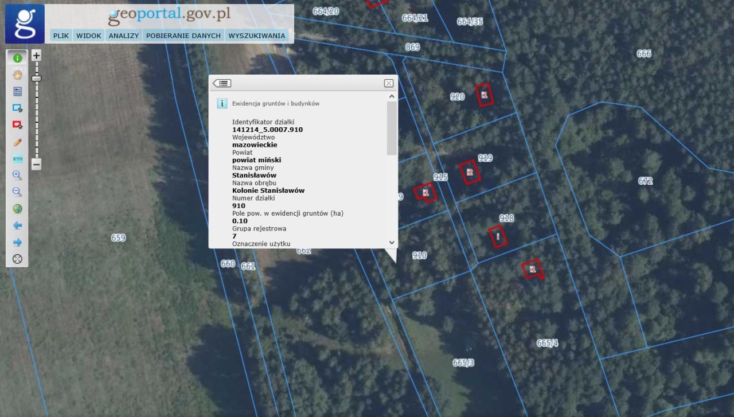
Task: Click parcel label 915 on map
Action: click(x=440, y=177)
